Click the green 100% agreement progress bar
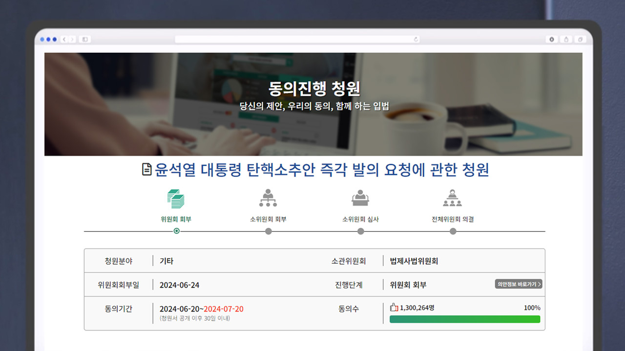Viewport: 625px width, 351px height. [464, 319]
